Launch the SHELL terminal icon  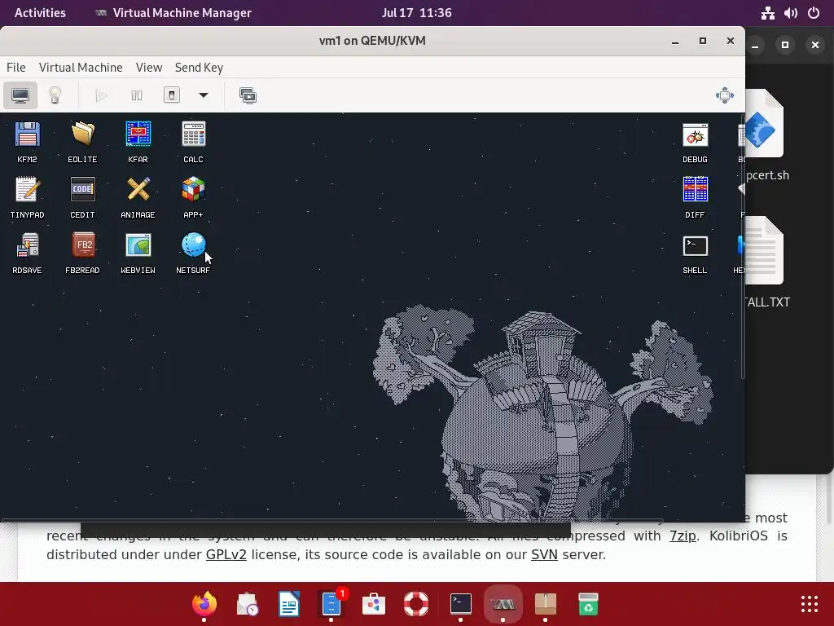tap(696, 253)
